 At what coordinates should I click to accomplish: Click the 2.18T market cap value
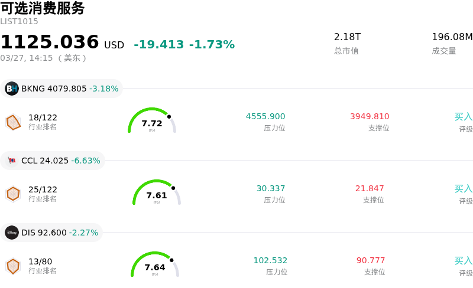347,37
